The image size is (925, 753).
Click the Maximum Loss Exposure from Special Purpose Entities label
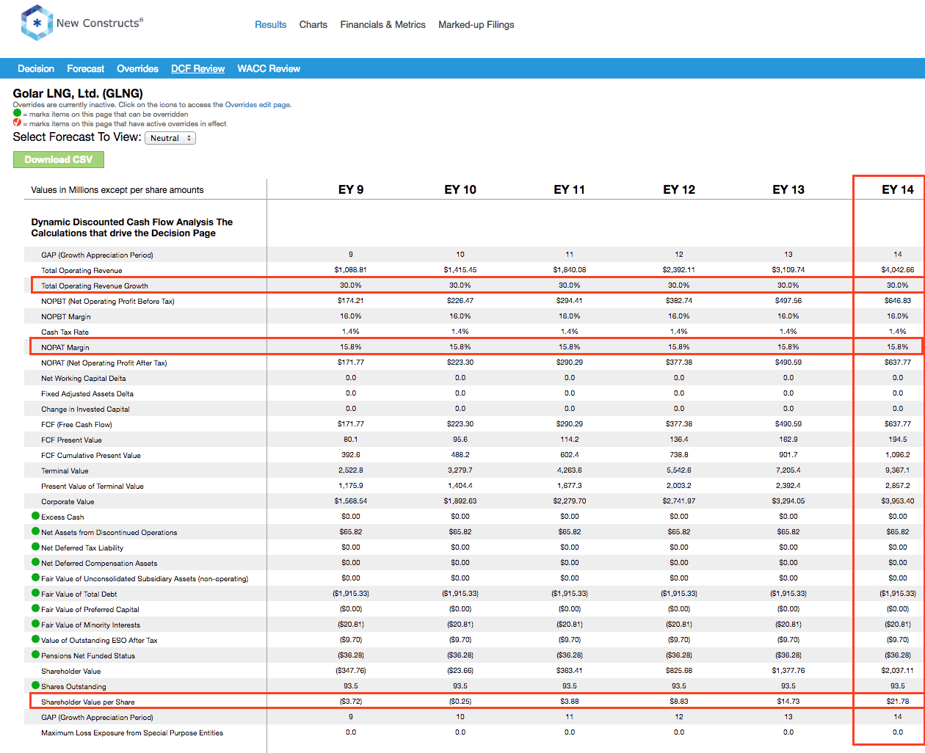[x=132, y=732]
